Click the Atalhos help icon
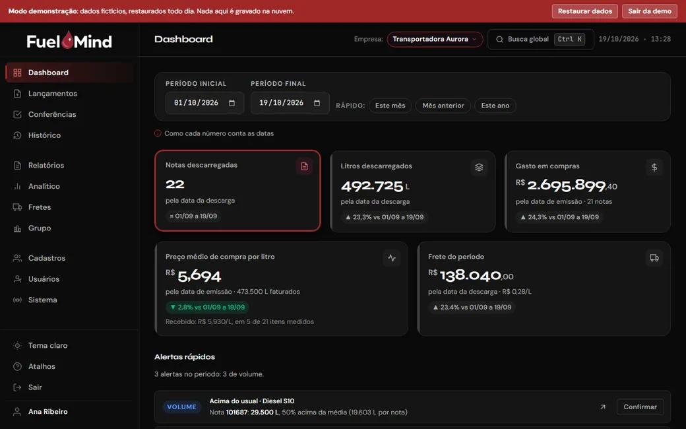The image size is (686, 429). click(x=18, y=366)
